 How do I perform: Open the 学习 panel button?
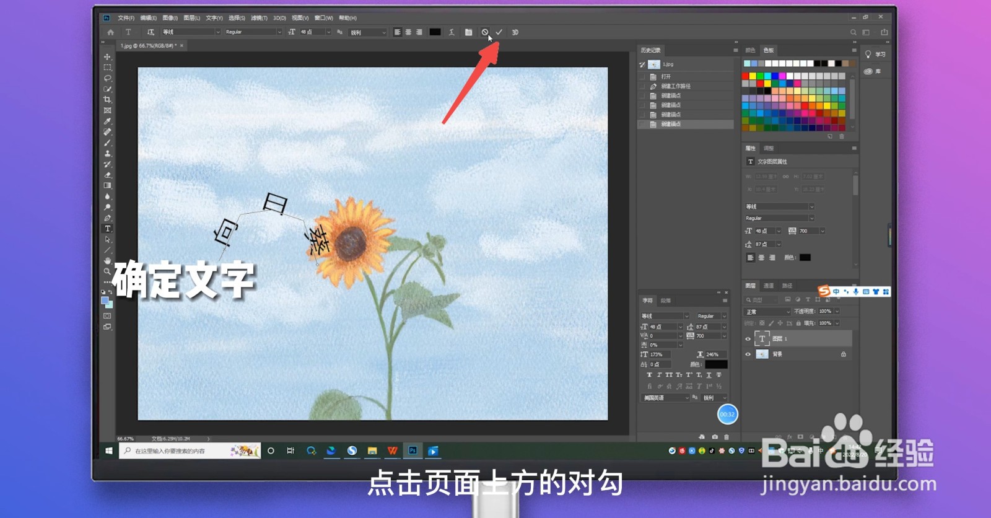click(876, 55)
